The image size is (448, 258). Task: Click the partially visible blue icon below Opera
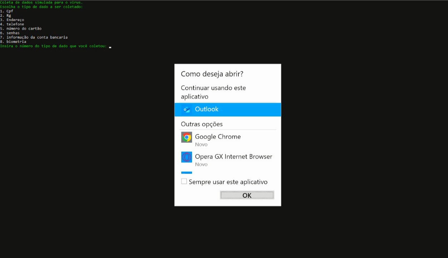click(187, 173)
